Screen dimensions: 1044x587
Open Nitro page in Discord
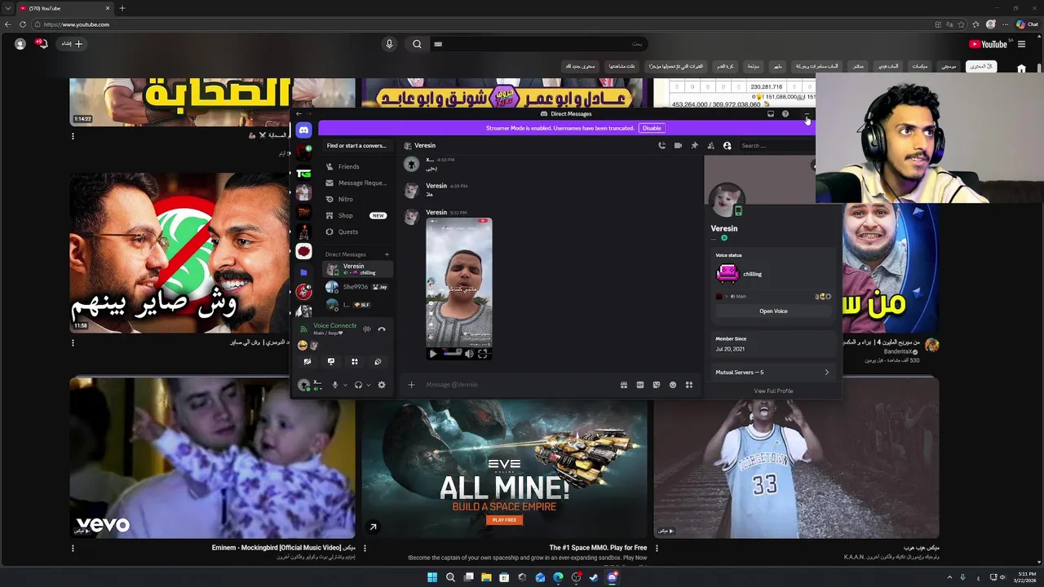357,199
